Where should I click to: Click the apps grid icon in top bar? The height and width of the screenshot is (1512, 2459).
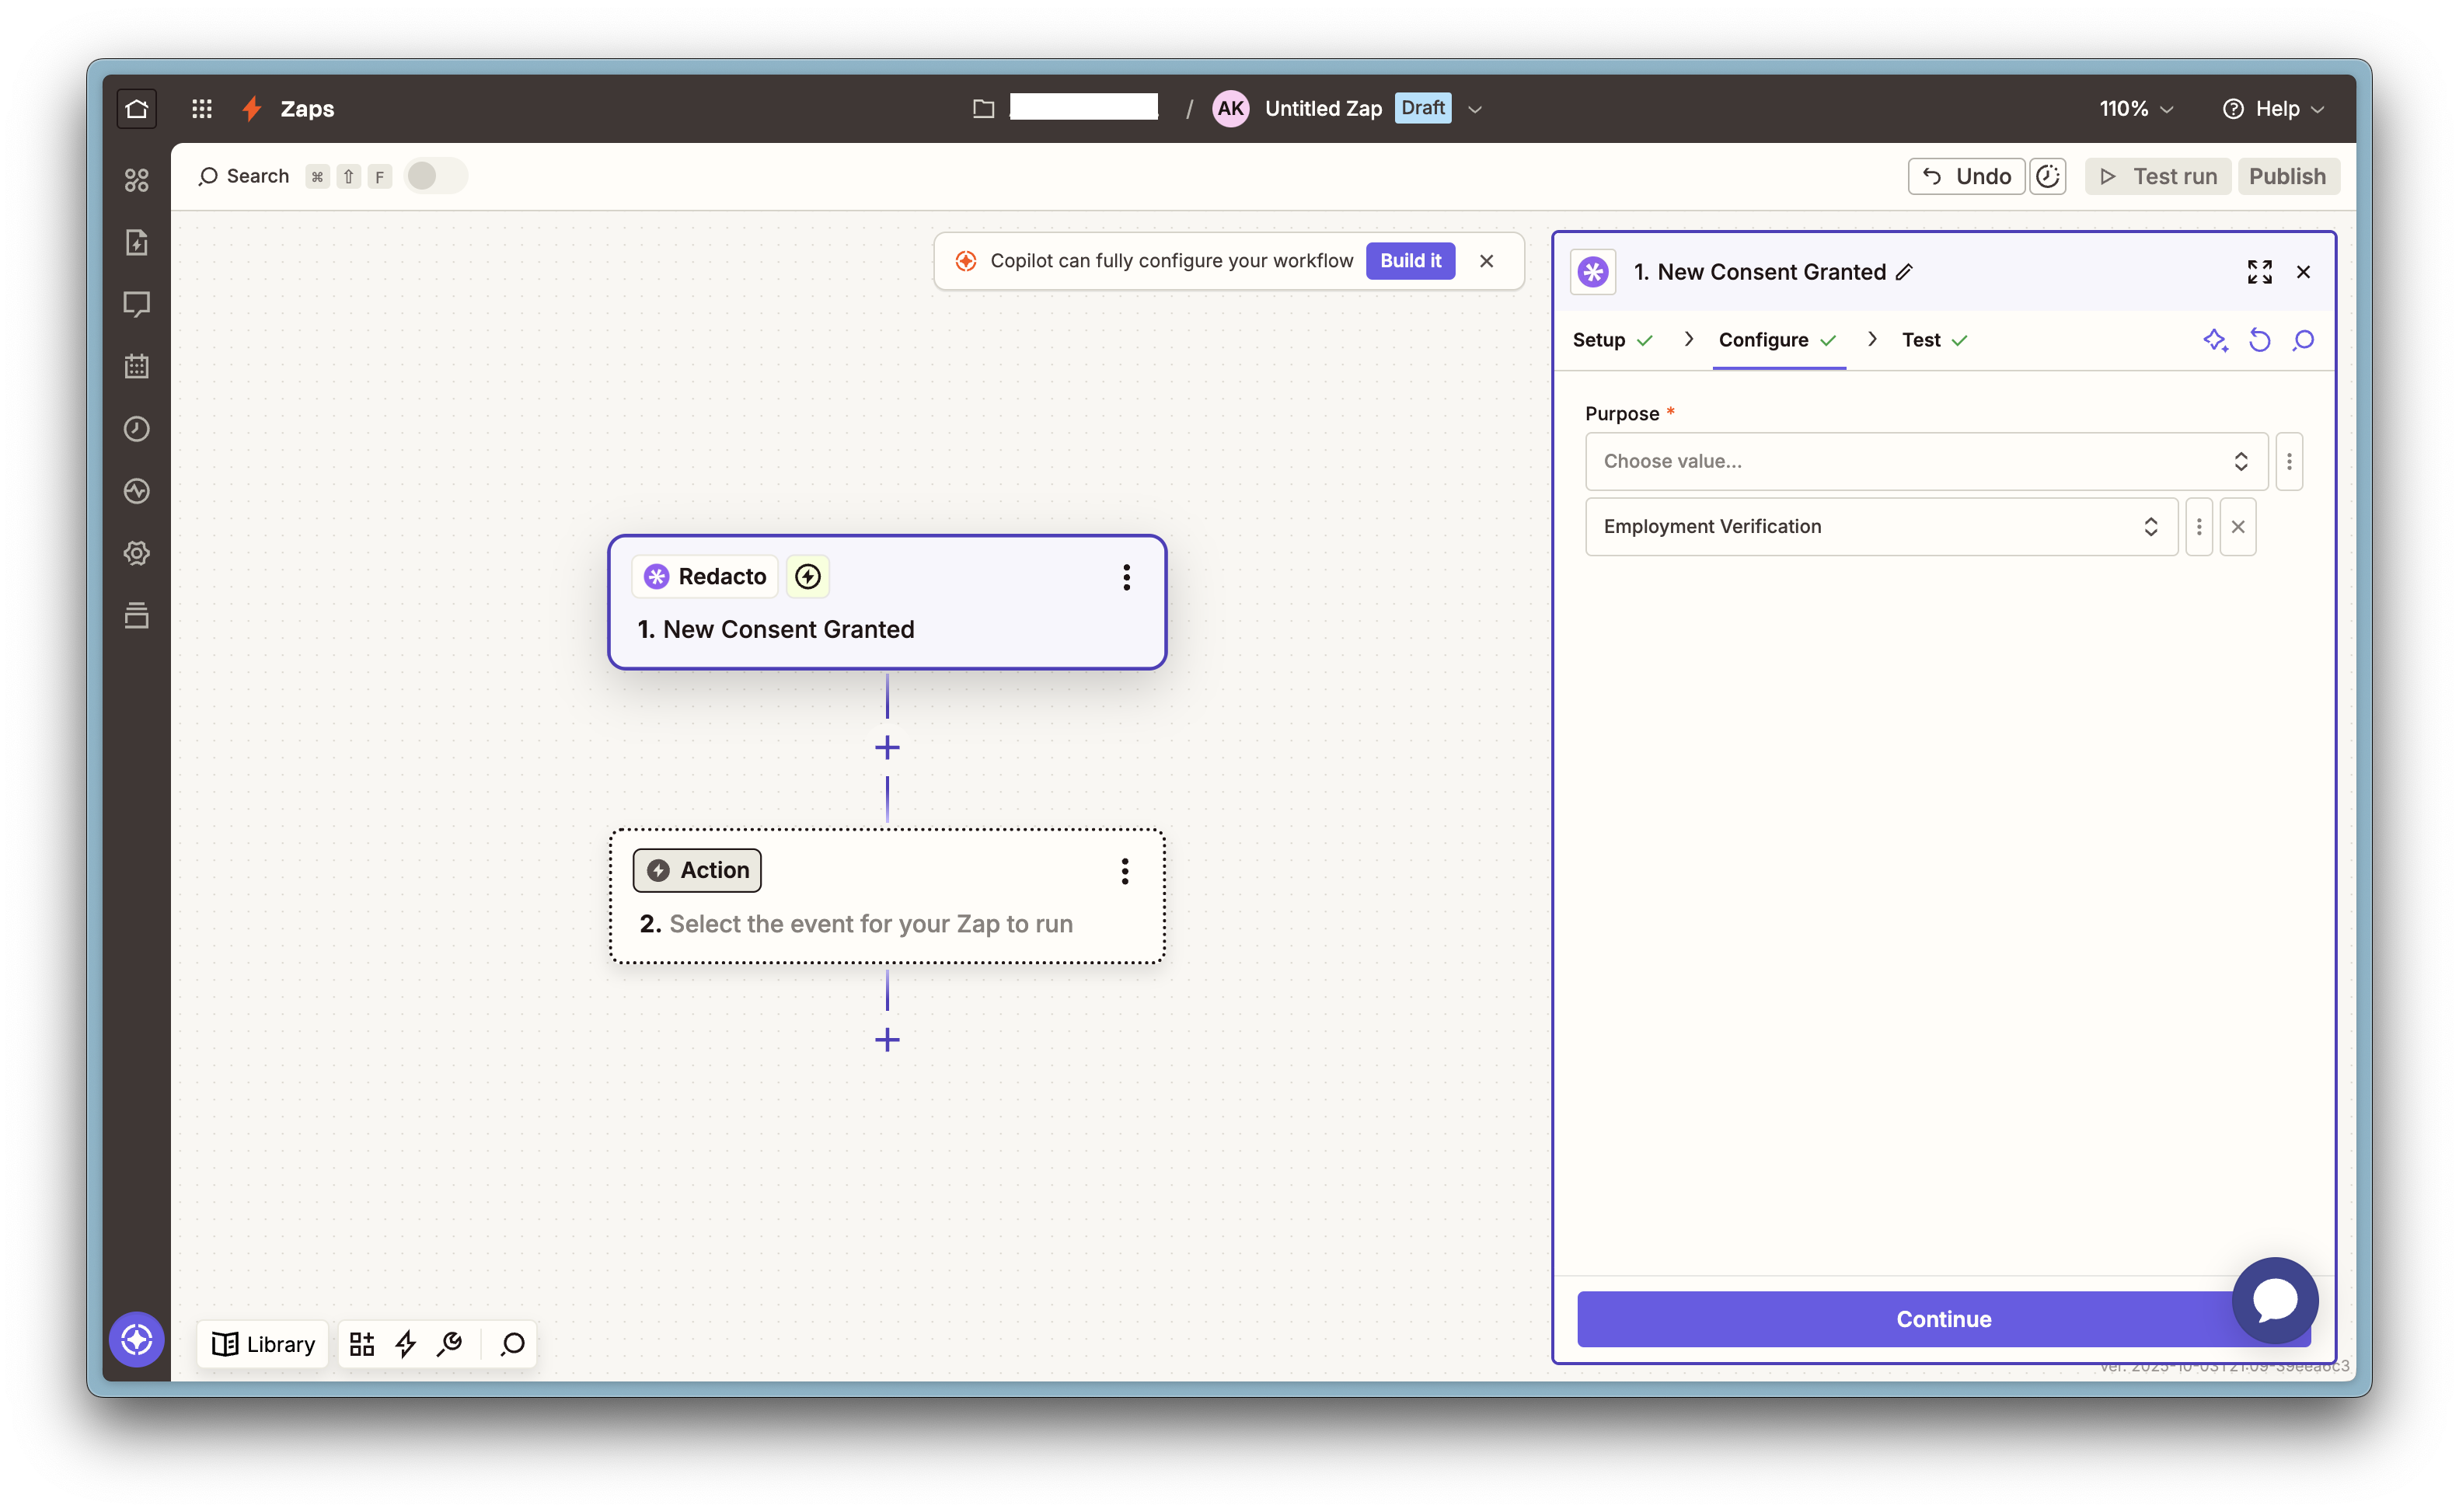[x=202, y=109]
